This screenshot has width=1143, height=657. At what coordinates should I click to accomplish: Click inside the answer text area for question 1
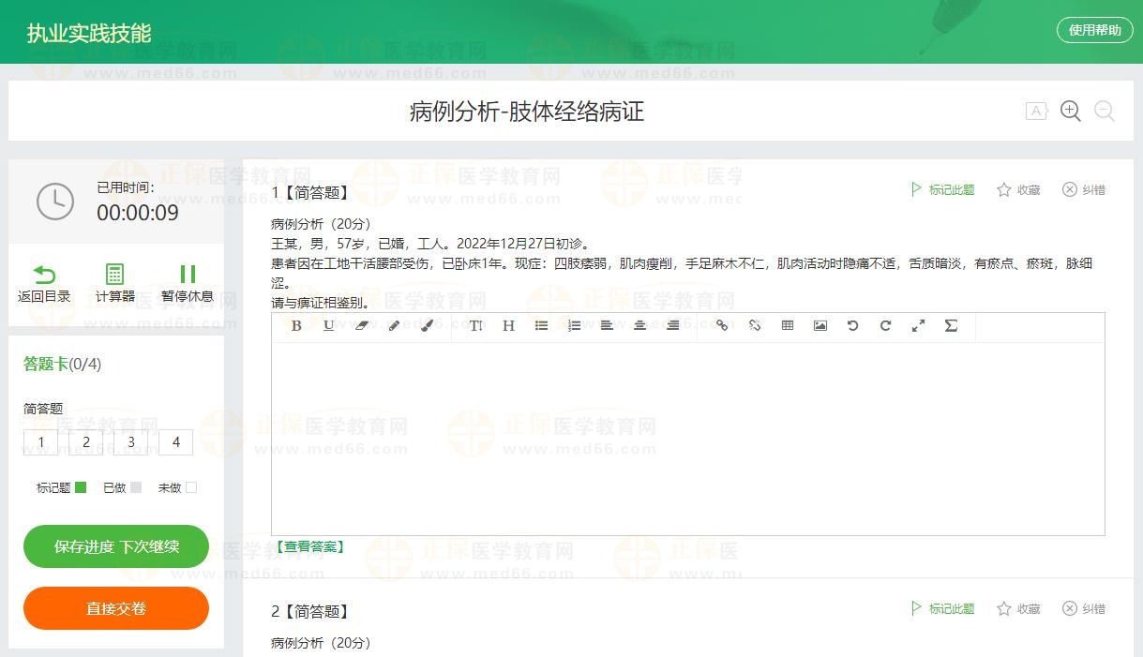point(687,438)
